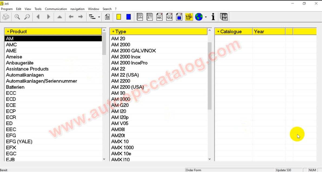The width and height of the screenshot is (322, 172).
Task: Click the Catalogue column header
Action: point(234,32)
